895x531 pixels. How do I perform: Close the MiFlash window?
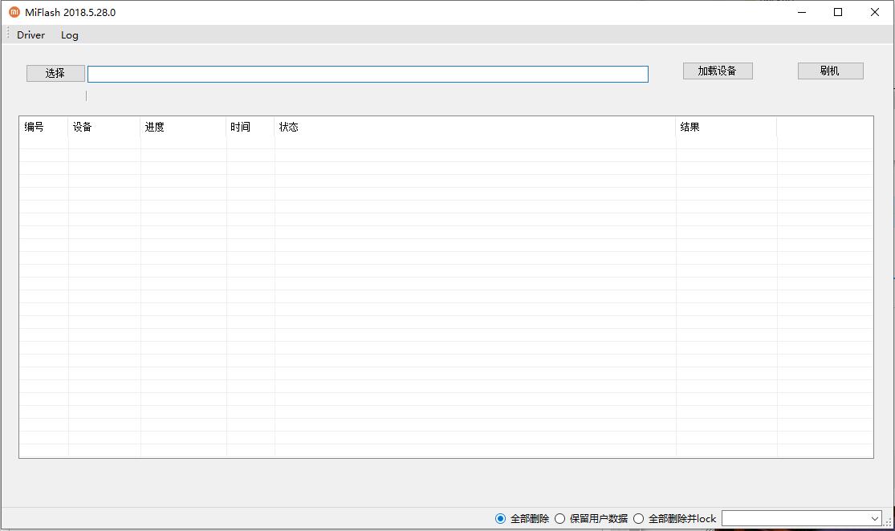tap(874, 12)
